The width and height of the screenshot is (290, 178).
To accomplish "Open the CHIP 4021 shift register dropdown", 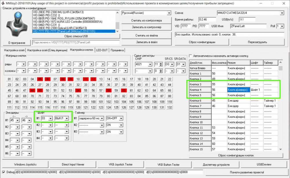I will (150, 64).
